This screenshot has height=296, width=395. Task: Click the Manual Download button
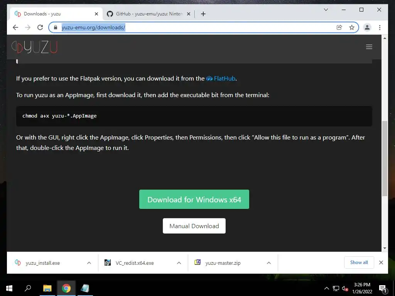194,226
